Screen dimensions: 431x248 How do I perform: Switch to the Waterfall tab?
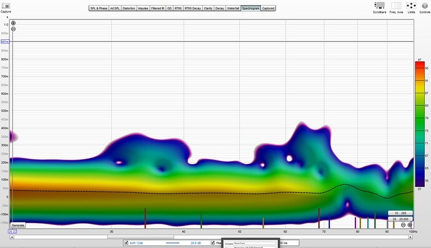click(x=233, y=8)
